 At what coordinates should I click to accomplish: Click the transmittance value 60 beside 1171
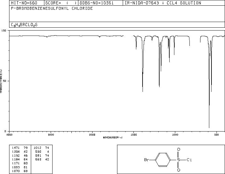(26, 163)
